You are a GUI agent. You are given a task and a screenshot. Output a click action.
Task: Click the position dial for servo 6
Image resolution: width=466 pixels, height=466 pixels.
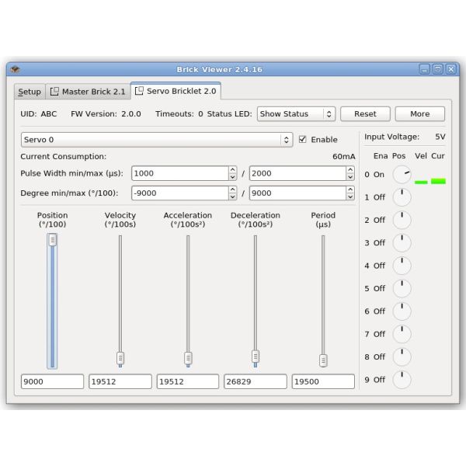pos(402,311)
